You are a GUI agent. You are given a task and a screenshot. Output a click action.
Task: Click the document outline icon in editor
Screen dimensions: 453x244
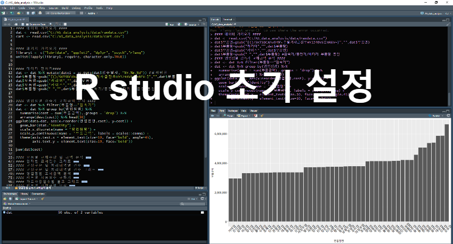click(204, 25)
